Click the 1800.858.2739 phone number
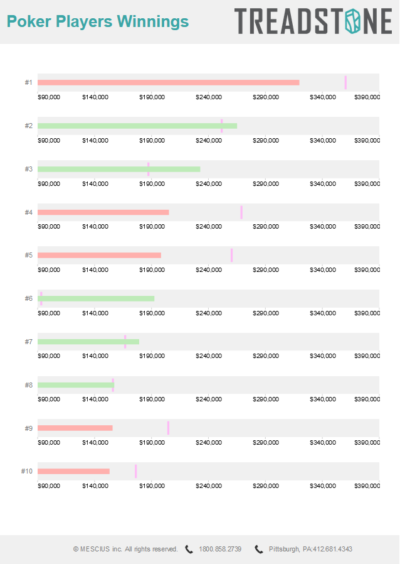Image resolution: width=400 pixels, height=564 pixels. coord(220,550)
